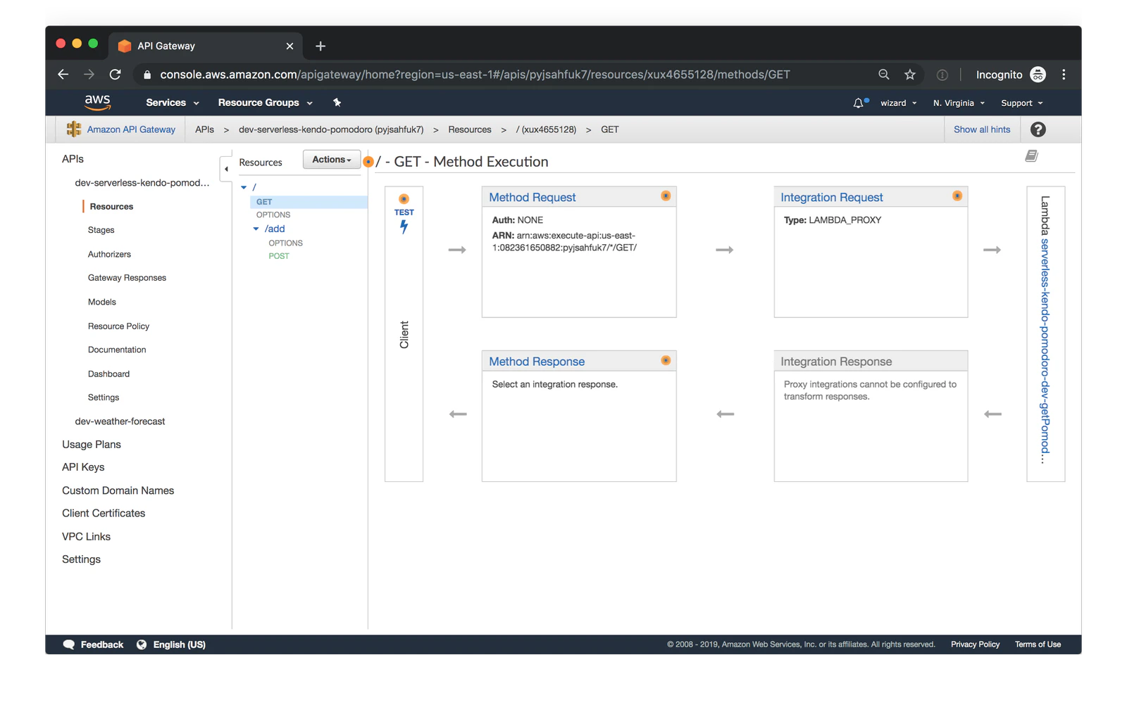Click the Feedback speech bubble icon
Screen dimensions: 1127x719
pyautogui.click(x=69, y=644)
